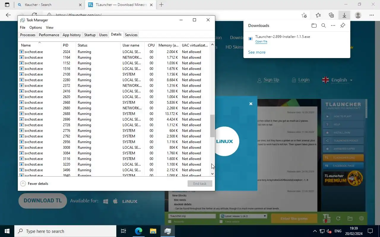This screenshot has height=237, width=380.
Task: Sort by CPU column header
Action: point(151,45)
